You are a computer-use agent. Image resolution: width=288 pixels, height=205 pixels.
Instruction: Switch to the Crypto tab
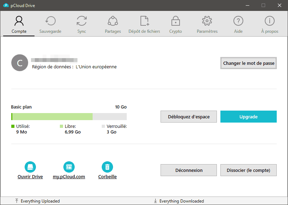tap(176, 24)
